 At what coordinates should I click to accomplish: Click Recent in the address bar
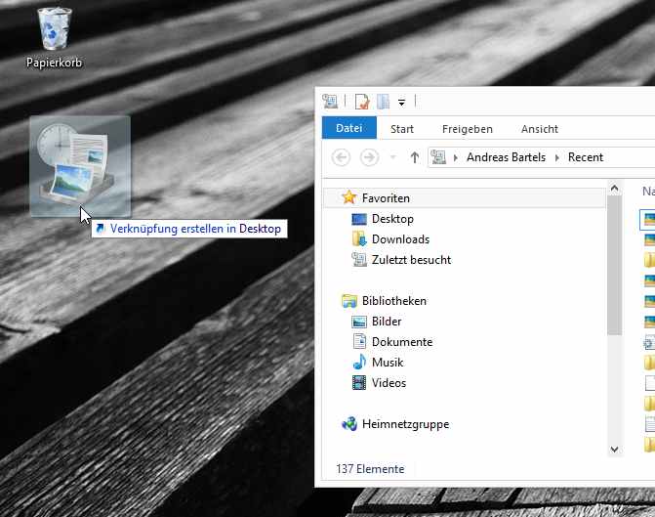pyautogui.click(x=586, y=157)
